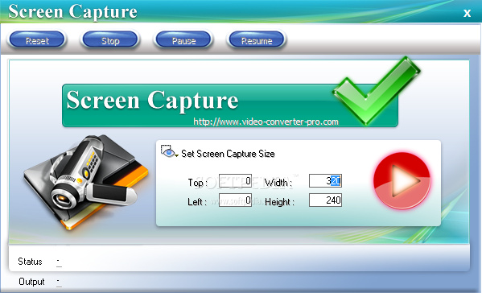Click into the Left value field
This screenshot has width=482, height=293.
click(x=235, y=200)
